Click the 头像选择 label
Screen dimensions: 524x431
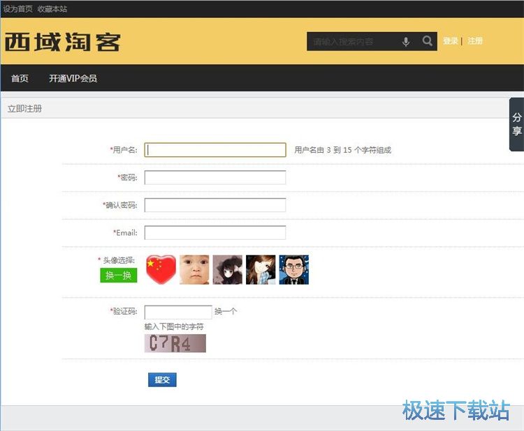click(x=118, y=260)
